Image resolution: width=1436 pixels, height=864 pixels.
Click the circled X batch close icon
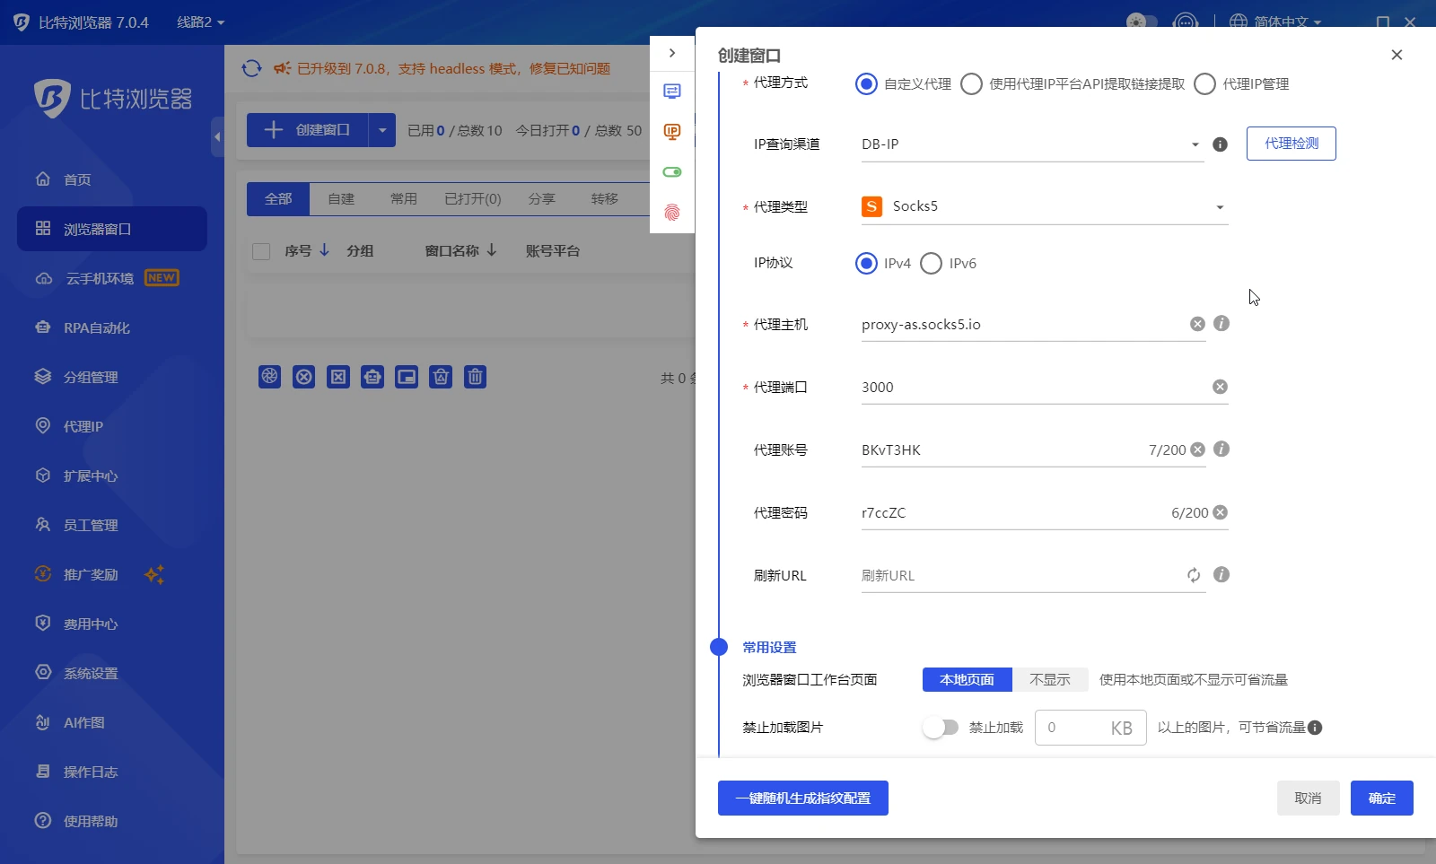click(304, 377)
